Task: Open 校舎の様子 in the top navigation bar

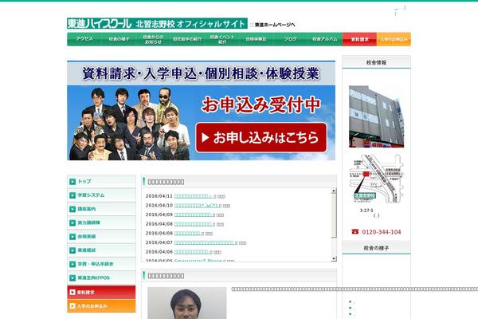Action: tap(119, 39)
